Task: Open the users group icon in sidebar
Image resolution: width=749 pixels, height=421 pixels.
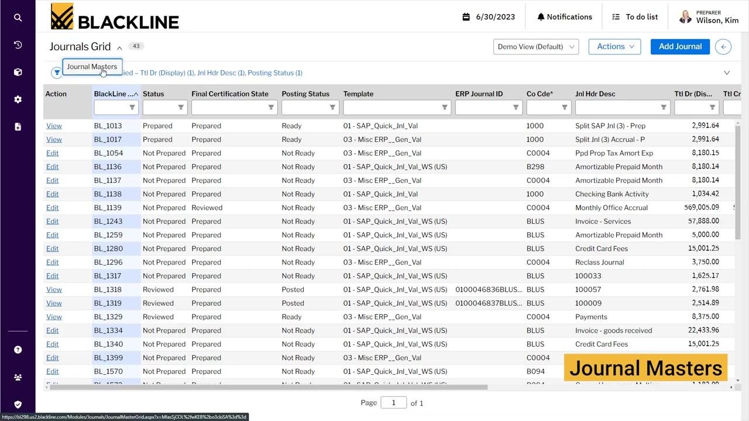Action: click(x=18, y=377)
